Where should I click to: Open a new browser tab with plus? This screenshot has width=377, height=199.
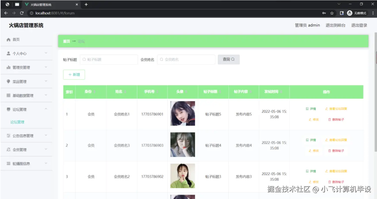point(86,4)
